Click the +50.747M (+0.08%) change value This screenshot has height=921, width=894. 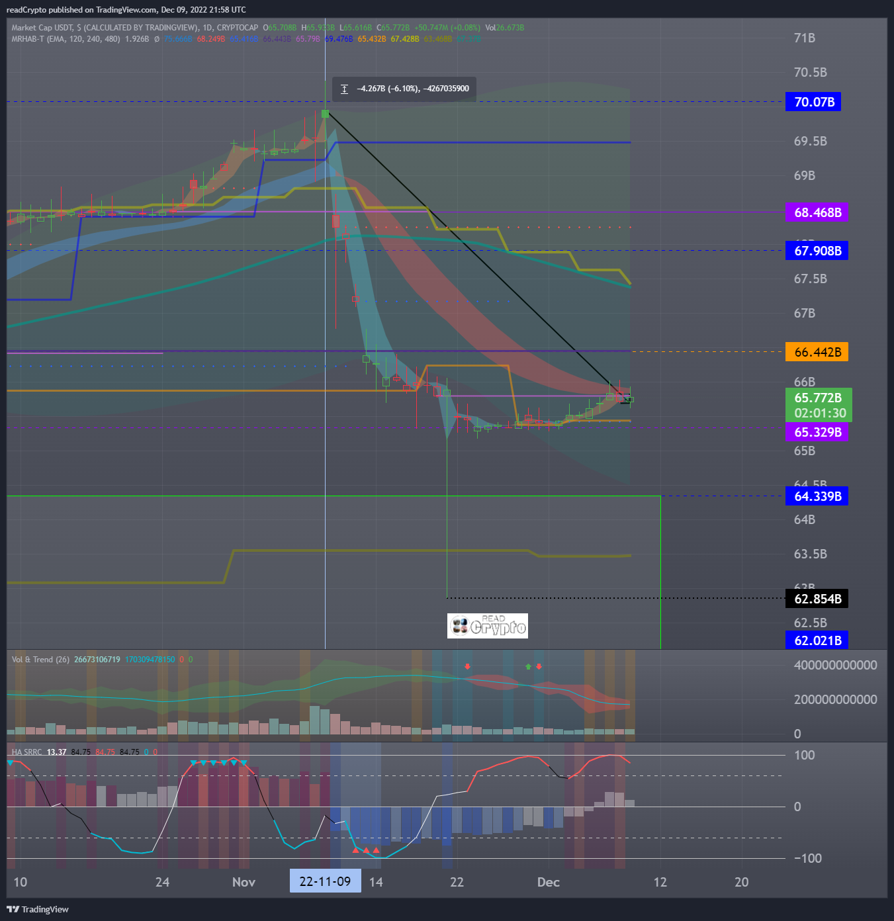click(x=447, y=28)
